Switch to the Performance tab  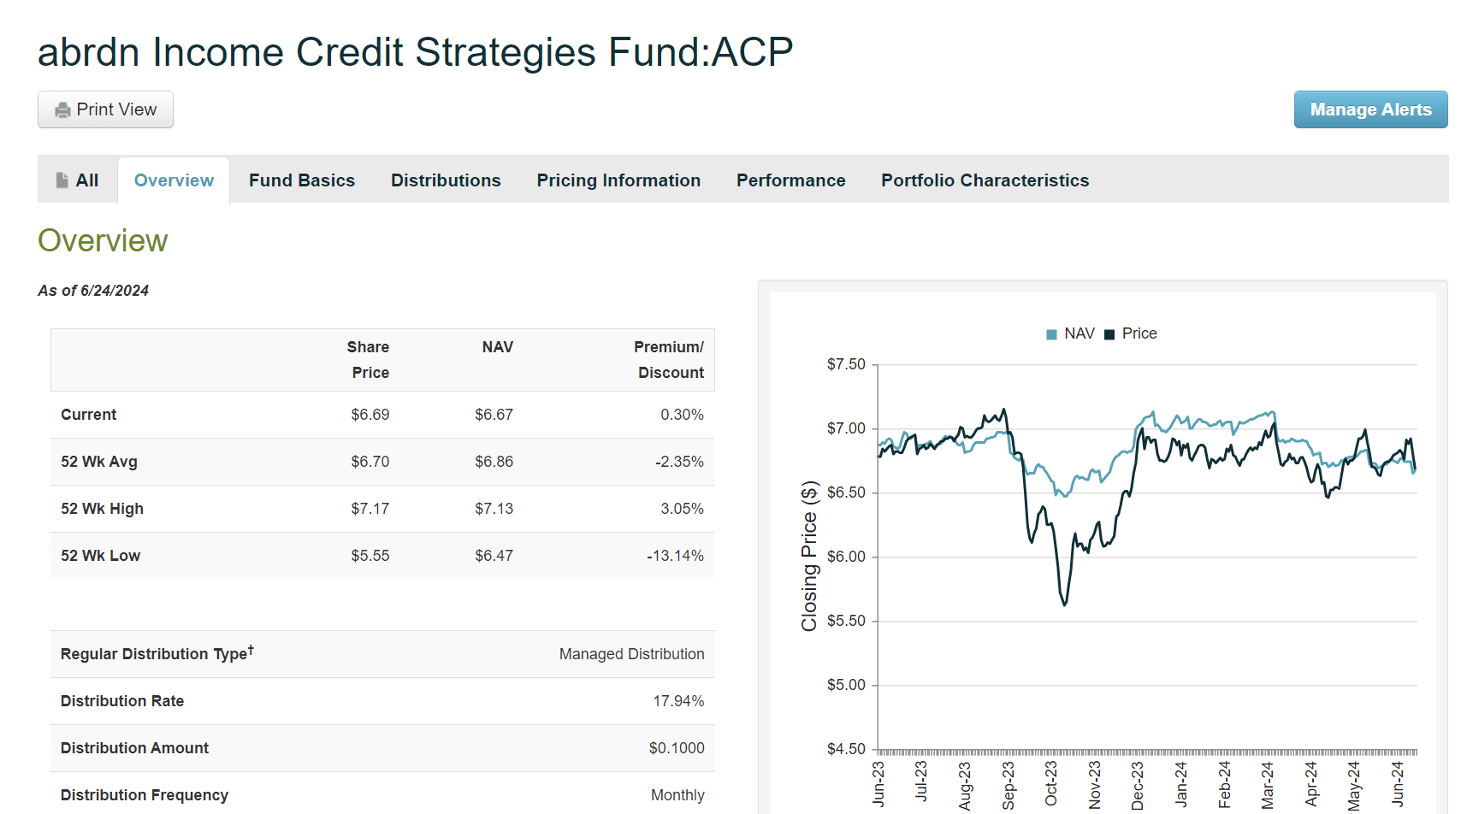point(790,180)
